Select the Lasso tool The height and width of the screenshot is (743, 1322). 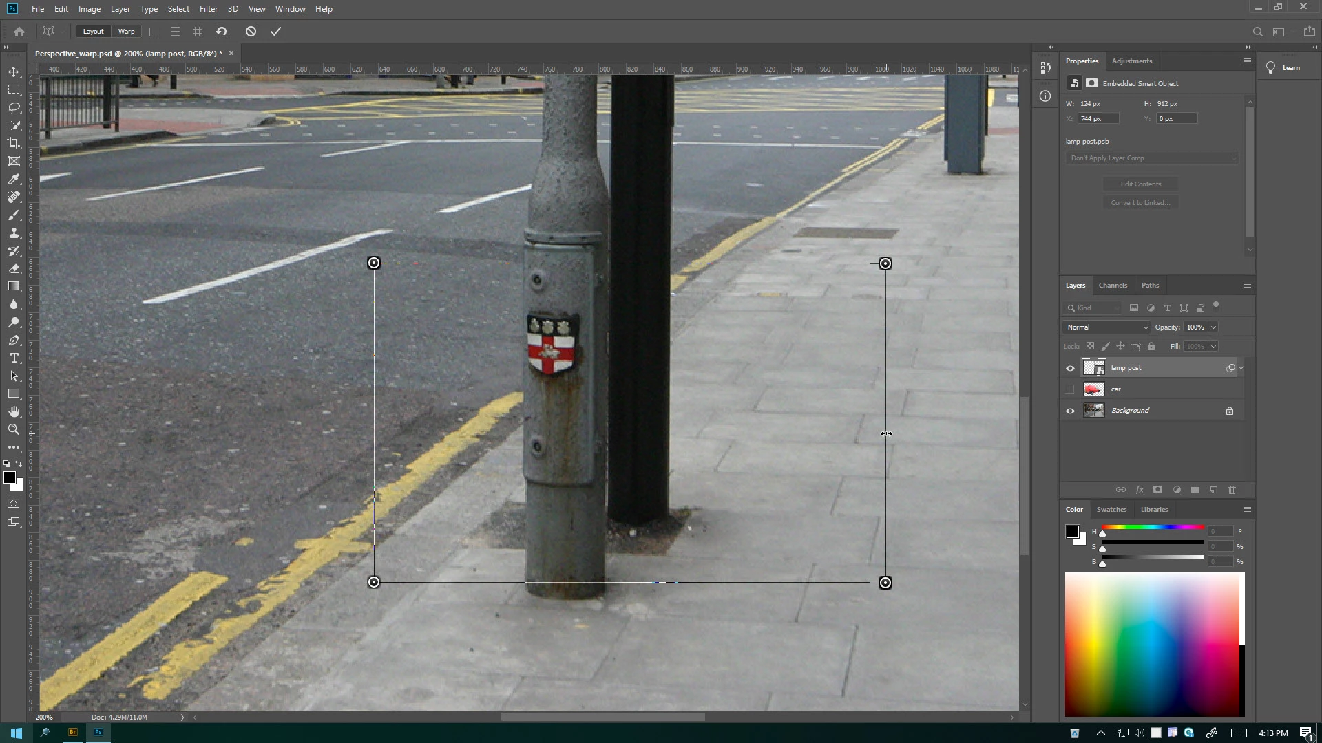14,107
